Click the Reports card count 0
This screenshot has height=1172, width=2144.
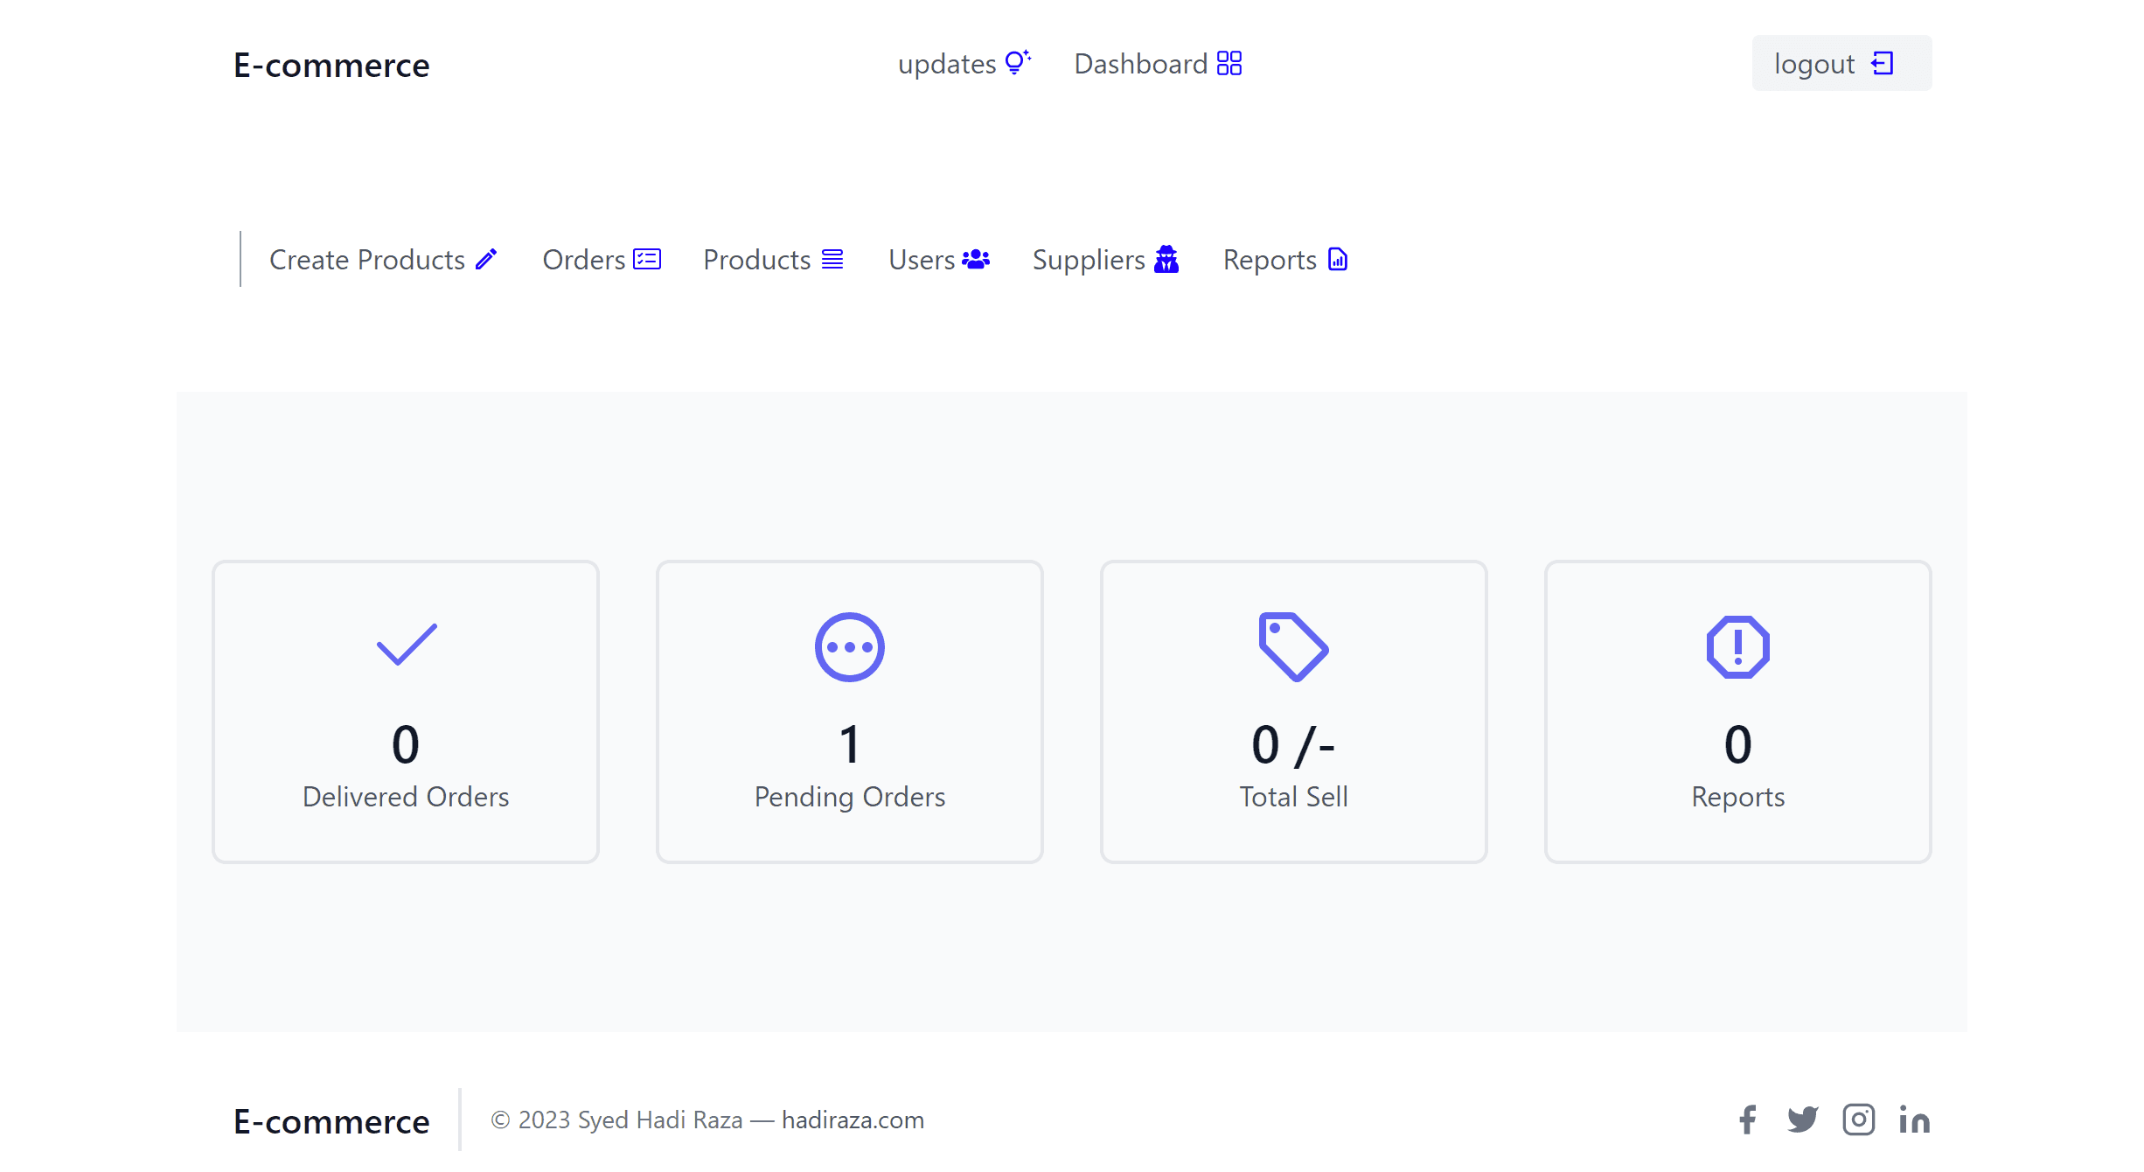coord(1738,745)
